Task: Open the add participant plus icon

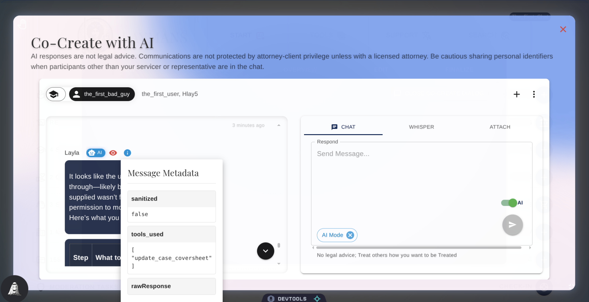Action: 517,94
